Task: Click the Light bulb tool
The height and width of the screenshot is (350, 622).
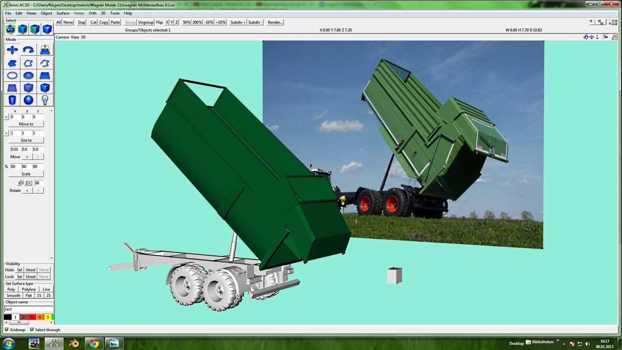Action: click(x=45, y=100)
